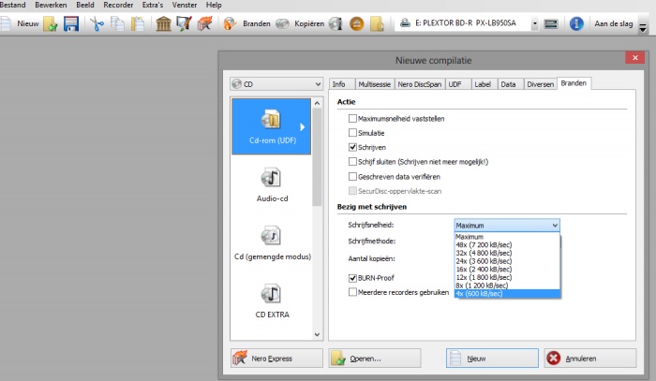The image size is (656, 381).
Task: Click the Nero Express button
Action: 276,359
